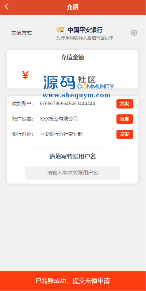The height and width of the screenshot is (291, 146).
Task: Focus the 请输入本次转账用户名 input field
Action: [73, 173]
